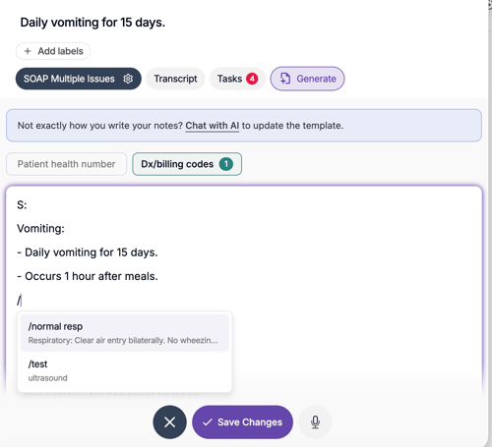Click the Generate document sparkle icon
Viewport: 492px width, 447px height.
coord(285,79)
